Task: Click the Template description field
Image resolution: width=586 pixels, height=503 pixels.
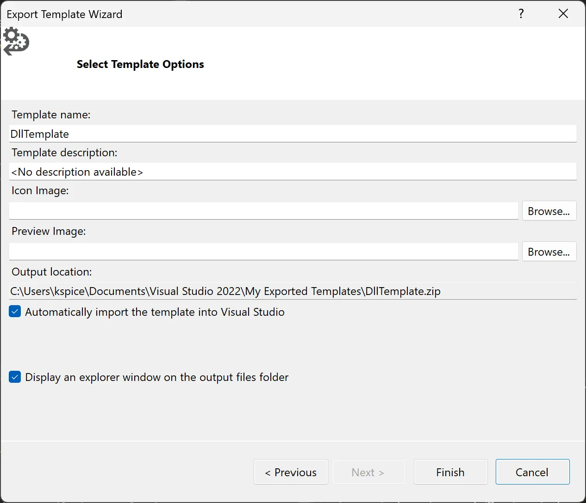Action: click(x=293, y=172)
